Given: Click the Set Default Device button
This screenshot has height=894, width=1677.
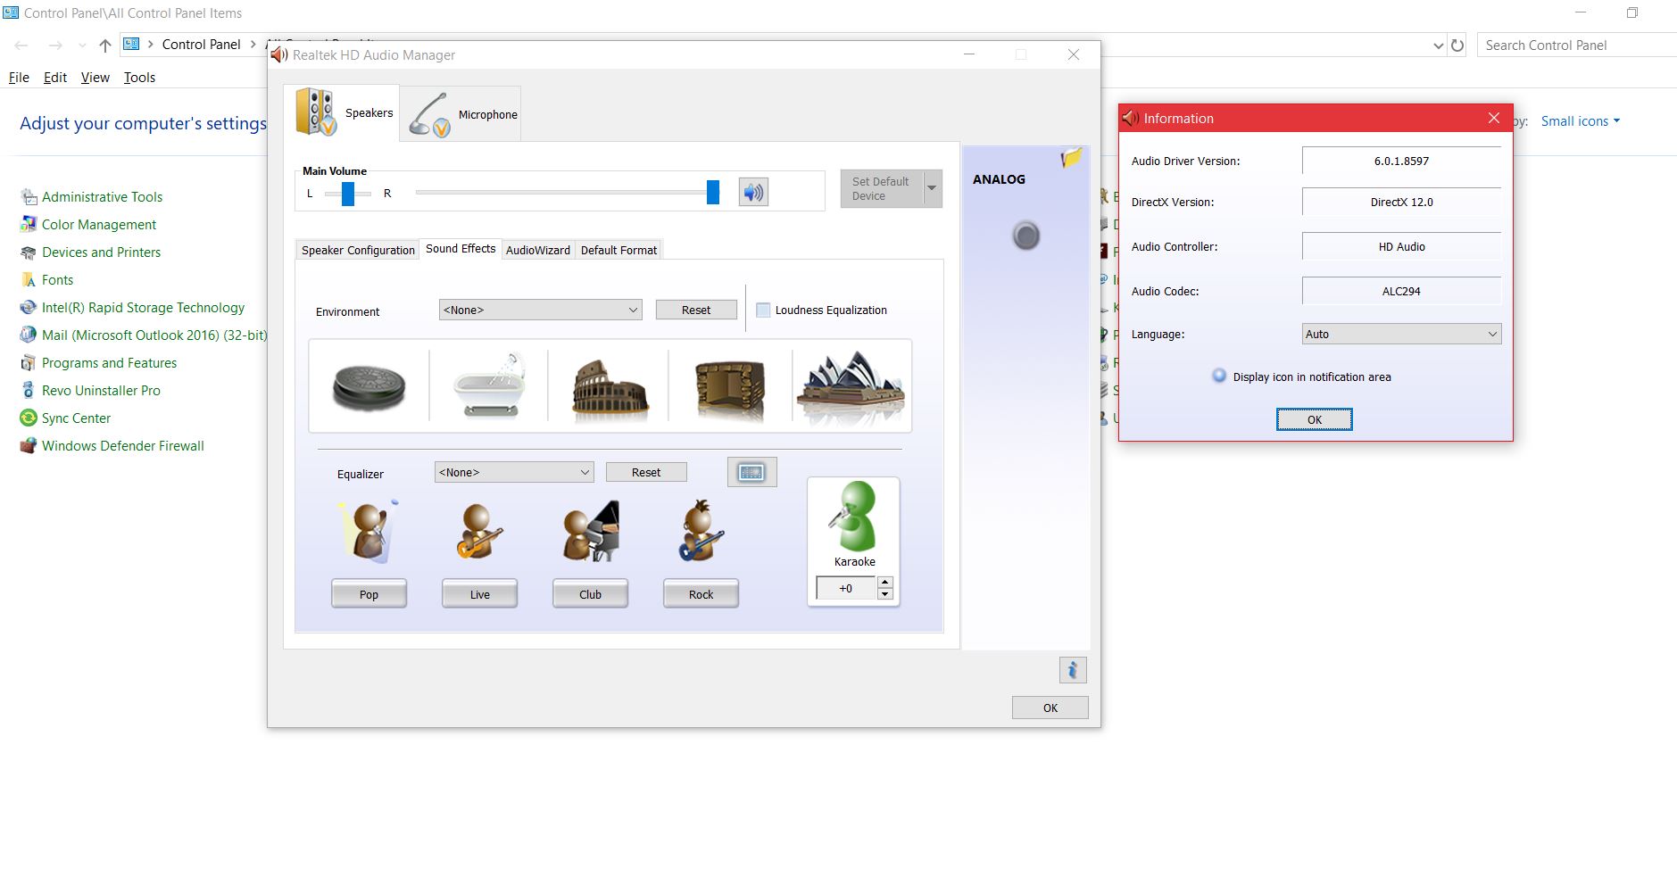Looking at the screenshot, I should tap(881, 188).
